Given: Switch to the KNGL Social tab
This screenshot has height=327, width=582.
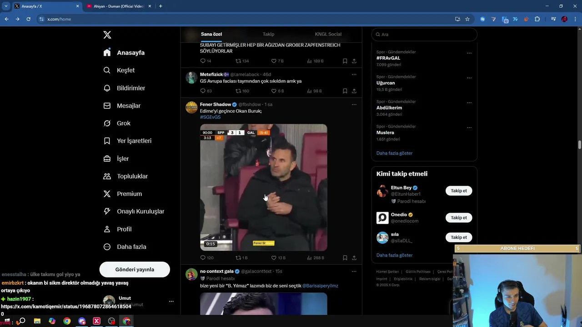Looking at the screenshot, I should point(328,34).
